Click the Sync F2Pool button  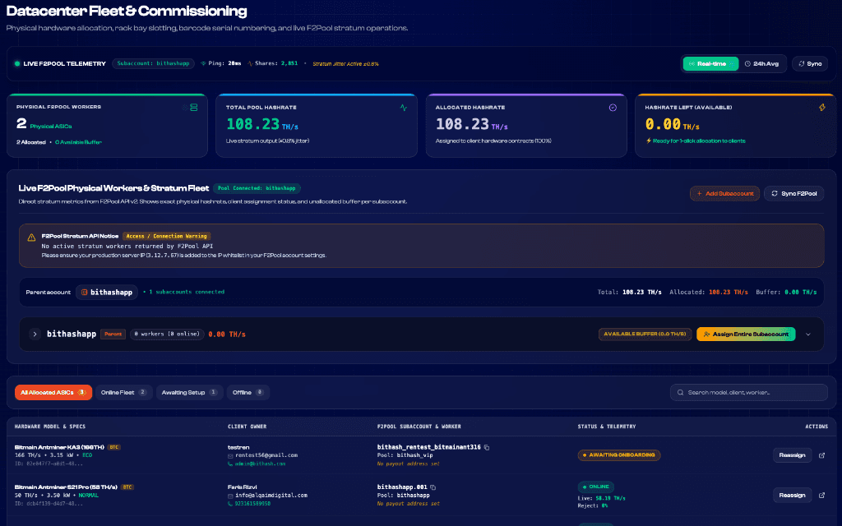tap(793, 193)
